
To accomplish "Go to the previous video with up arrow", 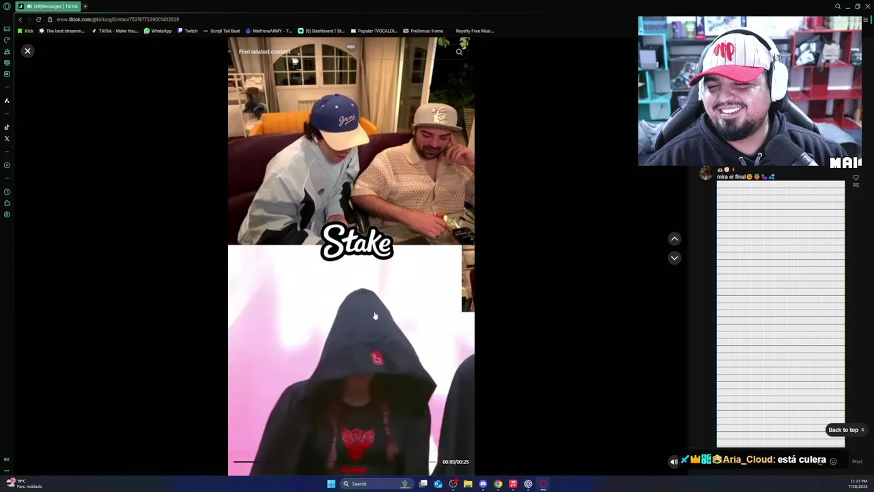I will pos(674,238).
